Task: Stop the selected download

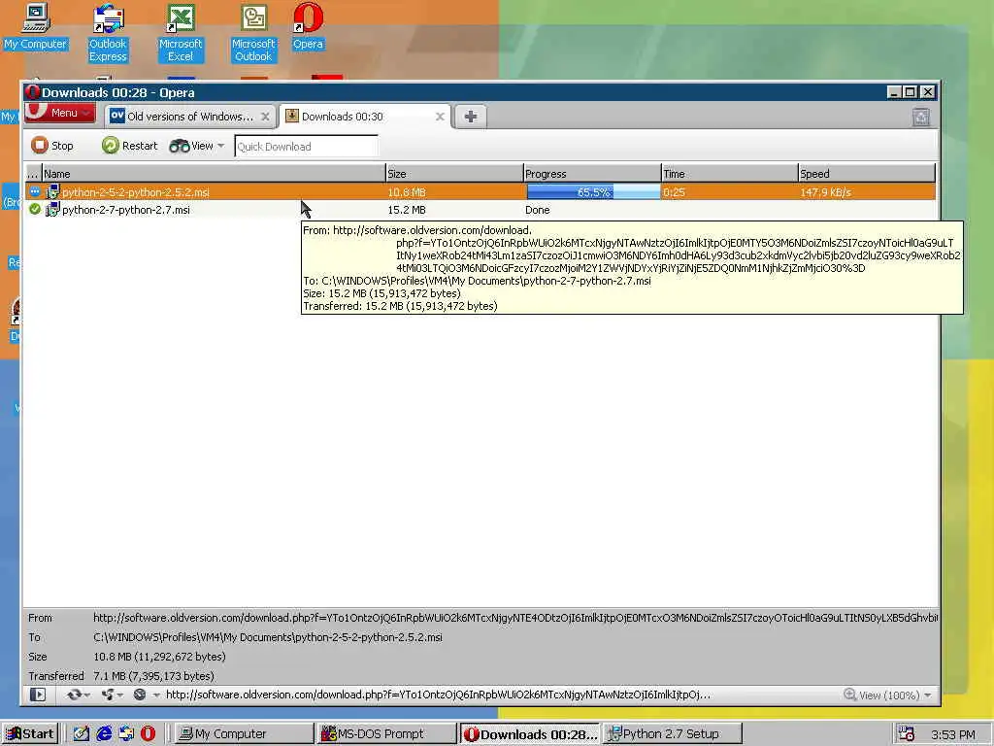Action: coord(52,146)
